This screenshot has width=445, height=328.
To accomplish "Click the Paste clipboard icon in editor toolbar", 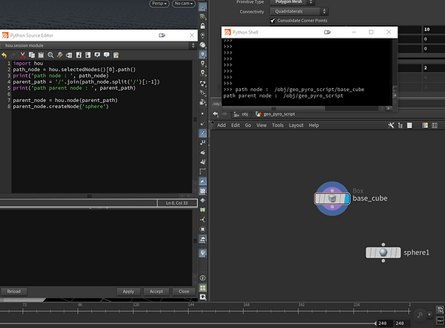I will 41,55.
